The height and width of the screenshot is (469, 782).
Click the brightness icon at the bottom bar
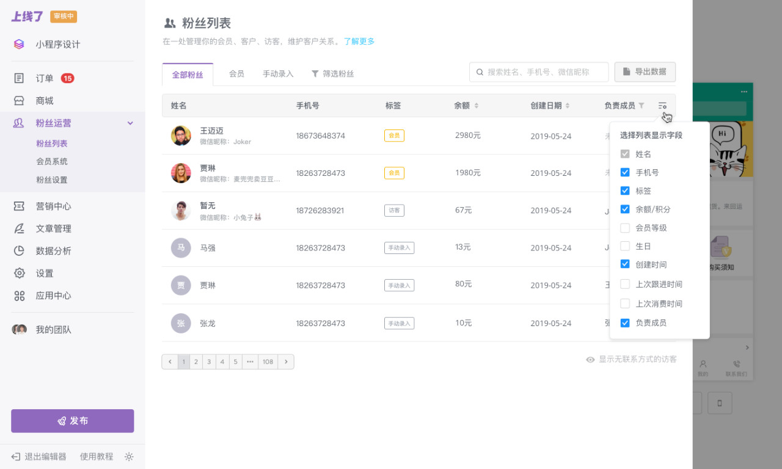click(x=129, y=456)
